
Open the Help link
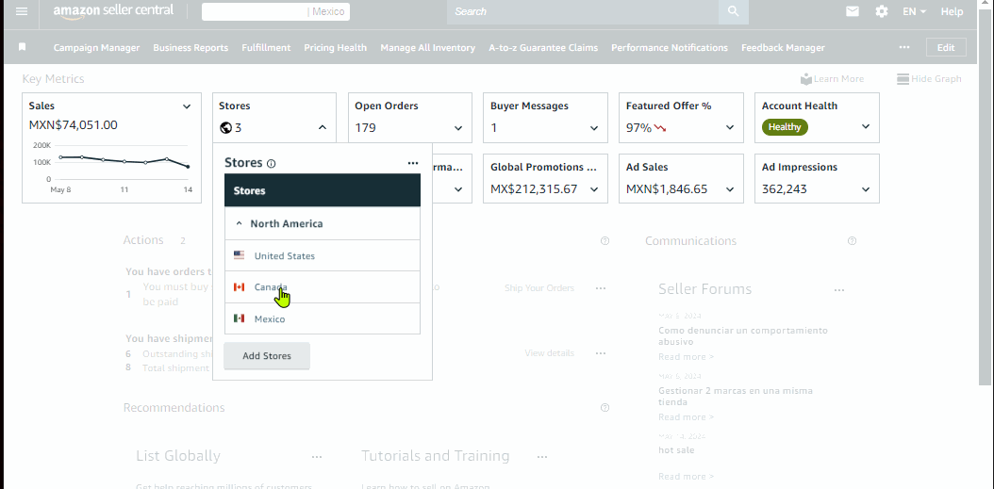[x=952, y=11]
